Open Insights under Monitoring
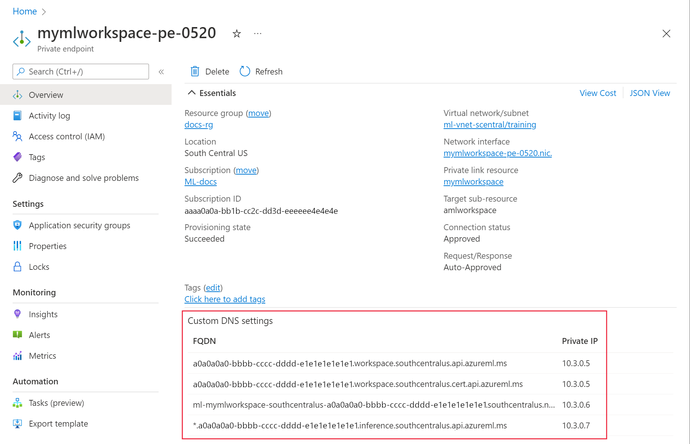 (x=43, y=314)
